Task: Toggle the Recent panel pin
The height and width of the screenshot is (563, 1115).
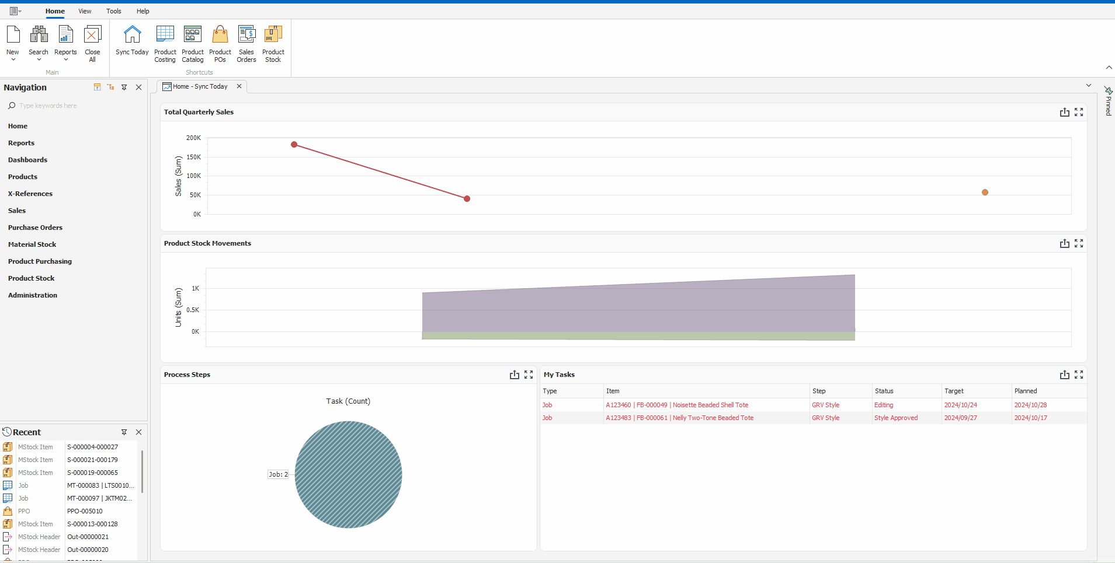Action: pyautogui.click(x=124, y=432)
